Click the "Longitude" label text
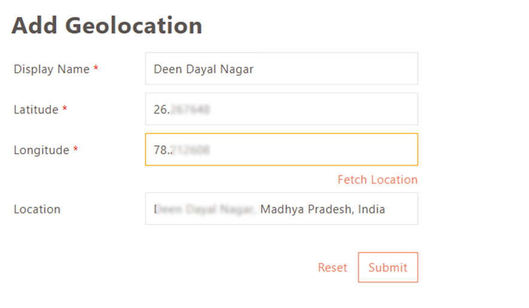 click(41, 150)
